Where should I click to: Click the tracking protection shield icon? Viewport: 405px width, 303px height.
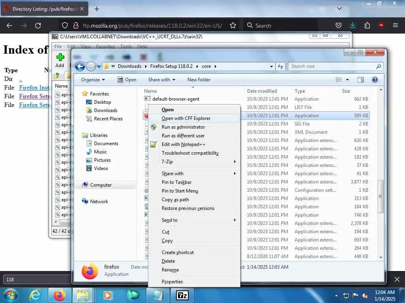click(65, 26)
